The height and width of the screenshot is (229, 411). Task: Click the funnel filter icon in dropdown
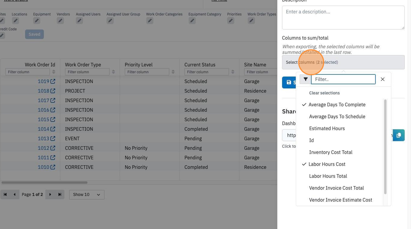(x=305, y=79)
